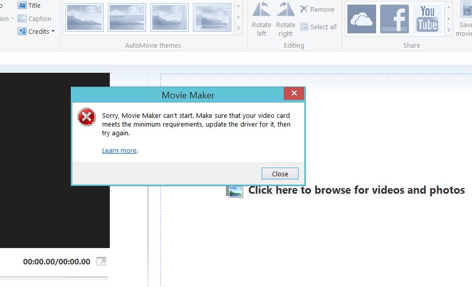Toggle full screen preview icon
This screenshot has height=287, width=472.
pyautogui.click(x=101, y=261)
